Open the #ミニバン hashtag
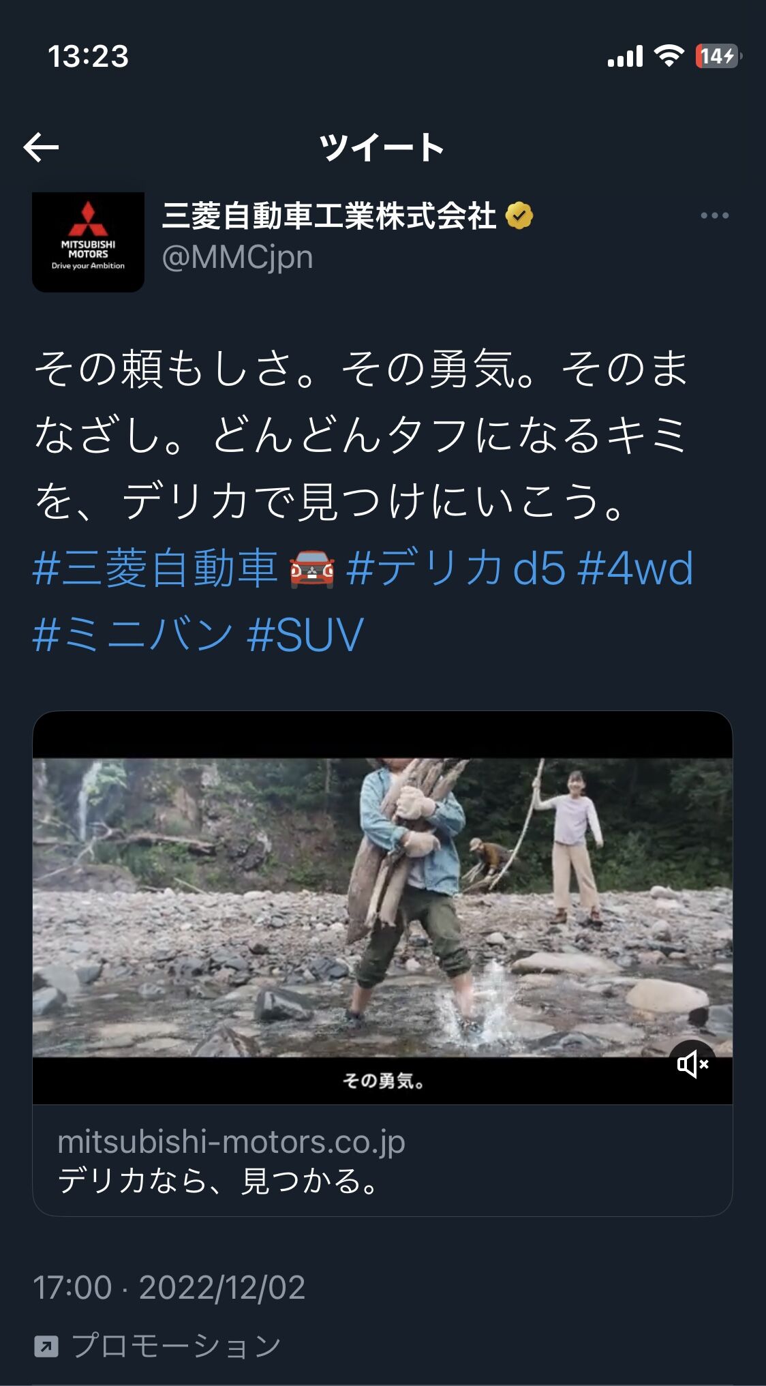Screen dimensions: 766x1386 [133, 634]
